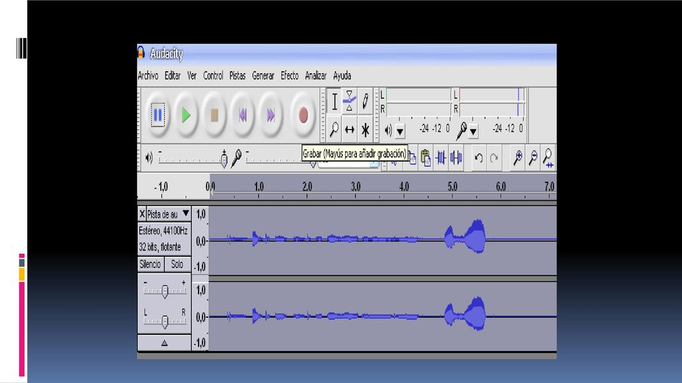682x383 pixels.
Task: Click the Trim audio icon
Action: [x=441, y=158]
